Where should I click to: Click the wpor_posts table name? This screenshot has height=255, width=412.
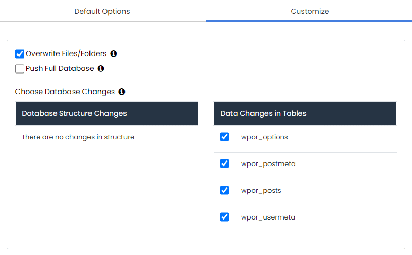pyautogui.click(x=261, y=191)
